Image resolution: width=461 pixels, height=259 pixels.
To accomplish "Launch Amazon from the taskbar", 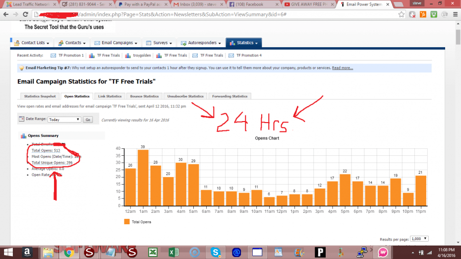I will pyautogui.click(x=25, y=252).
